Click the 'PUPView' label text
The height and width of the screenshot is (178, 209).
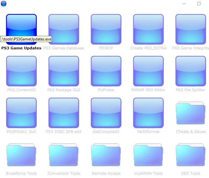pos(106,90)
